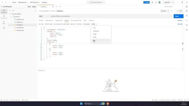Open a new request tab with plus
The width and height of the screenshot is (189, 106).
coord(56,7)
